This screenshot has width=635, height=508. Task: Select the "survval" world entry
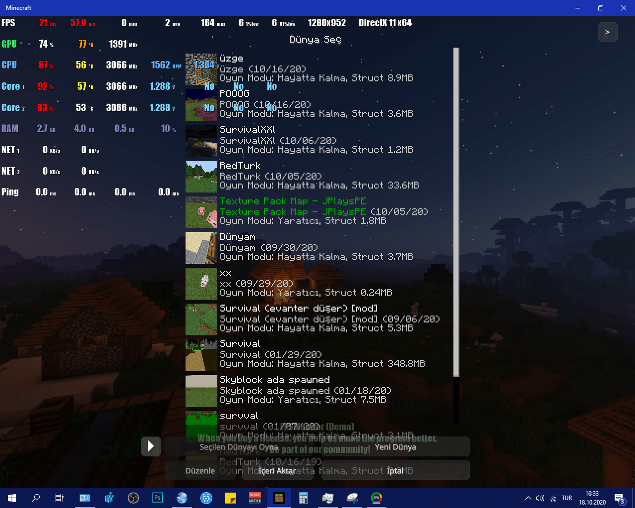click(318, 425)
